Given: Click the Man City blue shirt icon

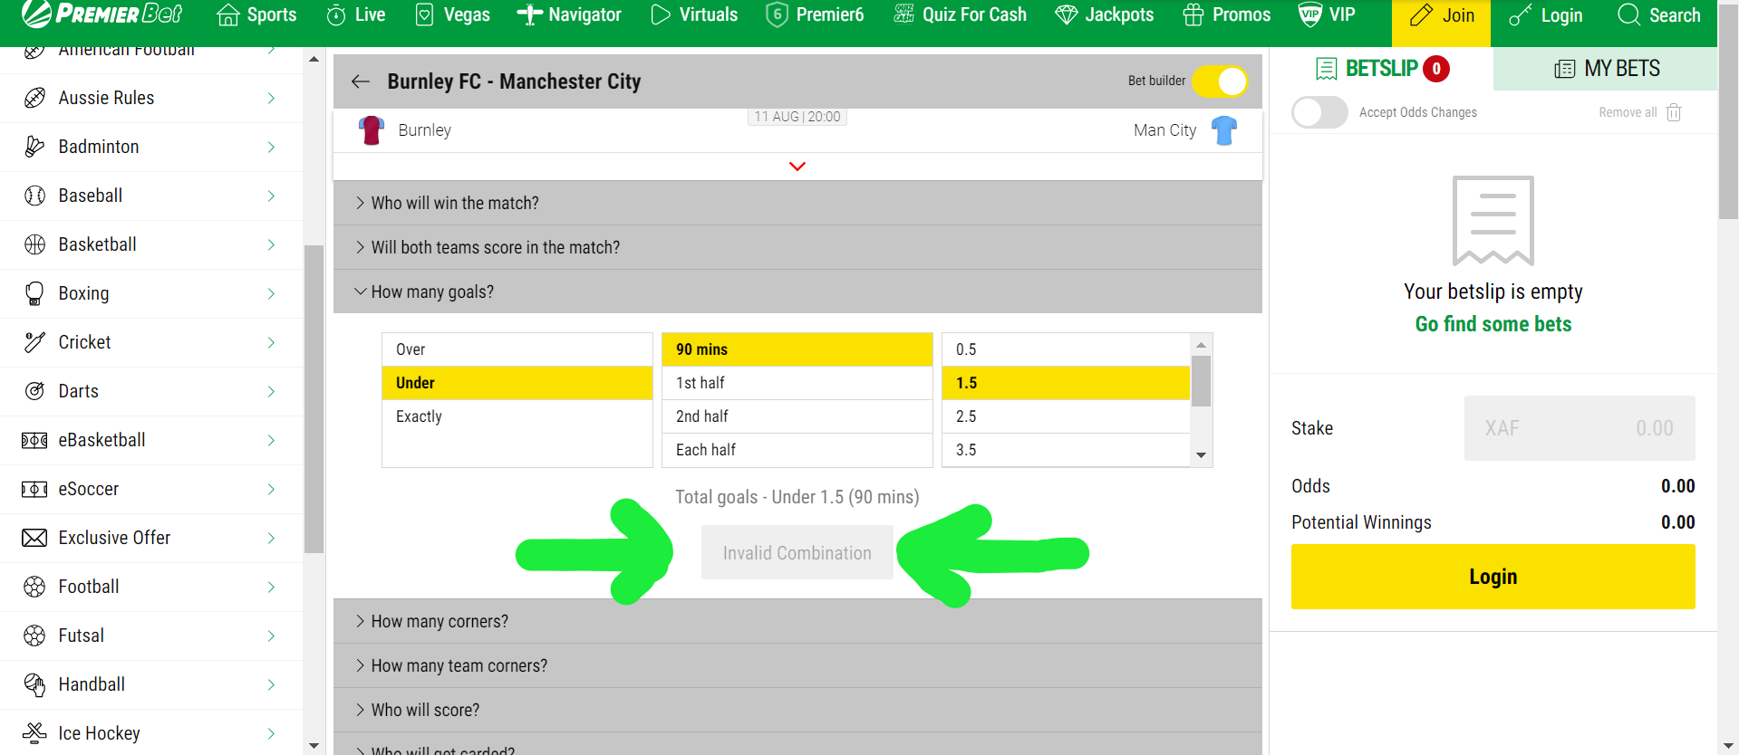Looking at the screenshot, I should click(1224, 130).
